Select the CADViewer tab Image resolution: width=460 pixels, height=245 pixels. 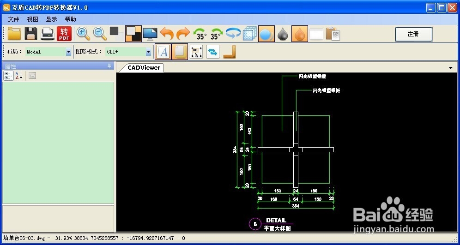click(x=144, y=68)
